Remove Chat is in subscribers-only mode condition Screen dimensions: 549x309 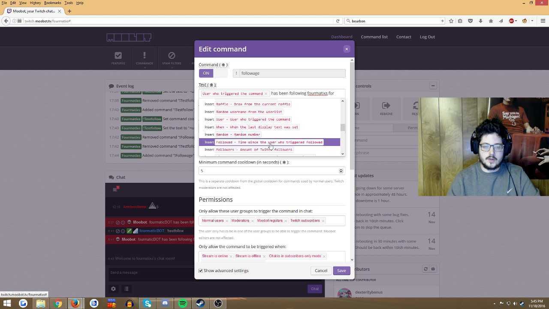324,256
